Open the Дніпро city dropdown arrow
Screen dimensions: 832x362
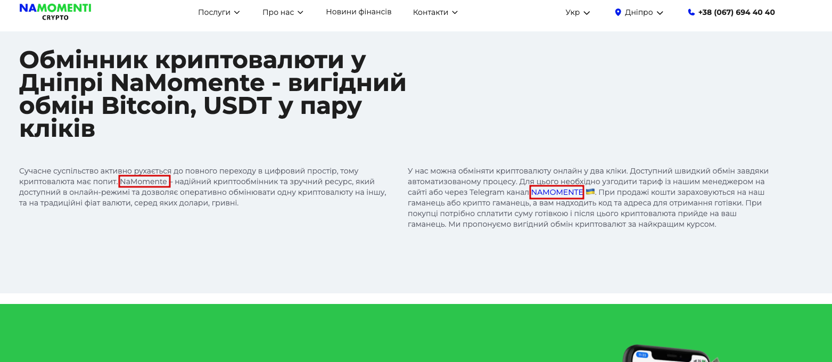click(x=660, y=13)
